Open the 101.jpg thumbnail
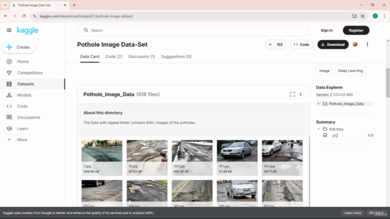Image resolution: width=390 pixels, height=219 pixels. (x=237, y=158)
